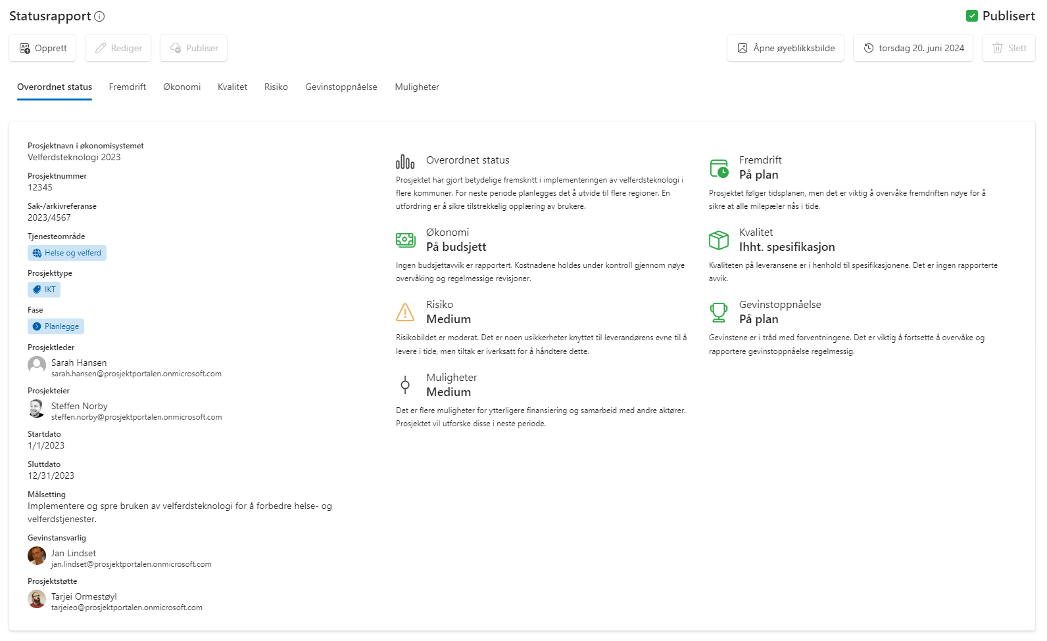Click the Muligheter icon
This screenshot has width=1047, height=641.
(405, 386)
